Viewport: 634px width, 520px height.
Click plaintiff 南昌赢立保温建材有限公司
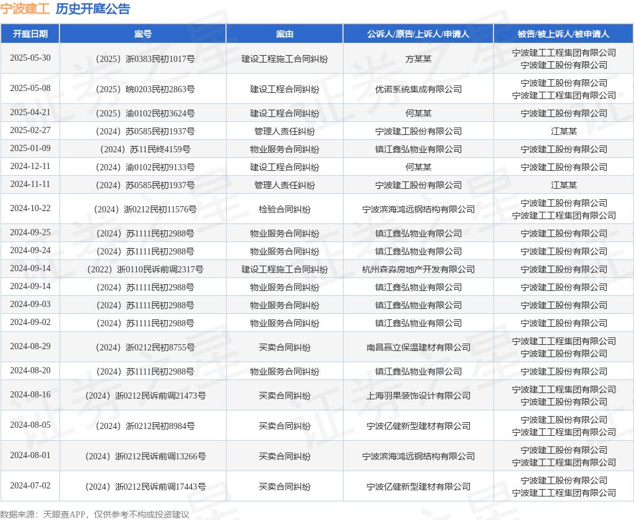[418, 347]
